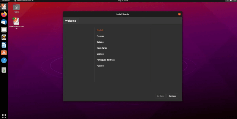The width and height of the screenshot is (237, 119).
Task: Click the Continue button
Action: pos(172,96)
